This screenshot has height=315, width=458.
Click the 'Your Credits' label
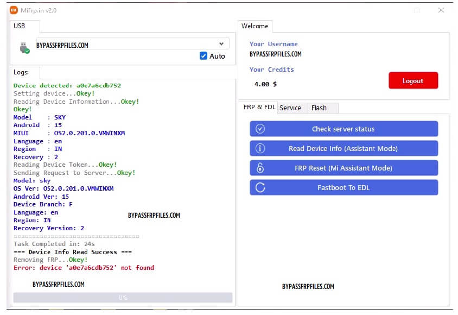pyautogui.click(x=272, y=70)
